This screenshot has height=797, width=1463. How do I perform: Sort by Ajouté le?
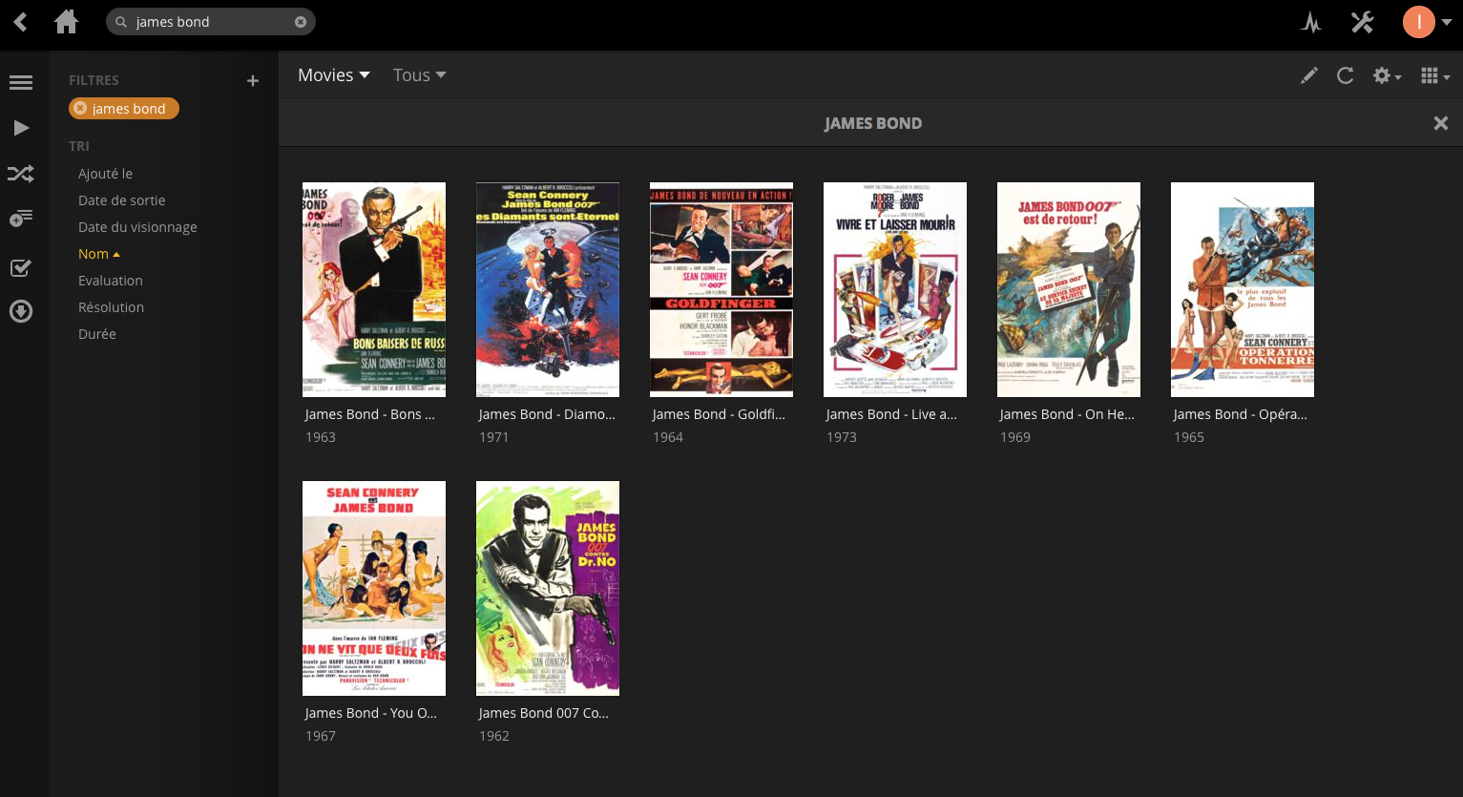(105, 174)
